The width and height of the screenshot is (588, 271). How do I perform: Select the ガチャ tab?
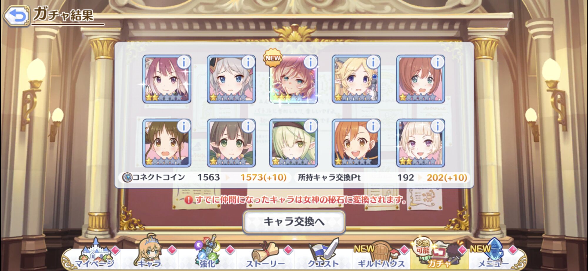(x=439, y=254)
